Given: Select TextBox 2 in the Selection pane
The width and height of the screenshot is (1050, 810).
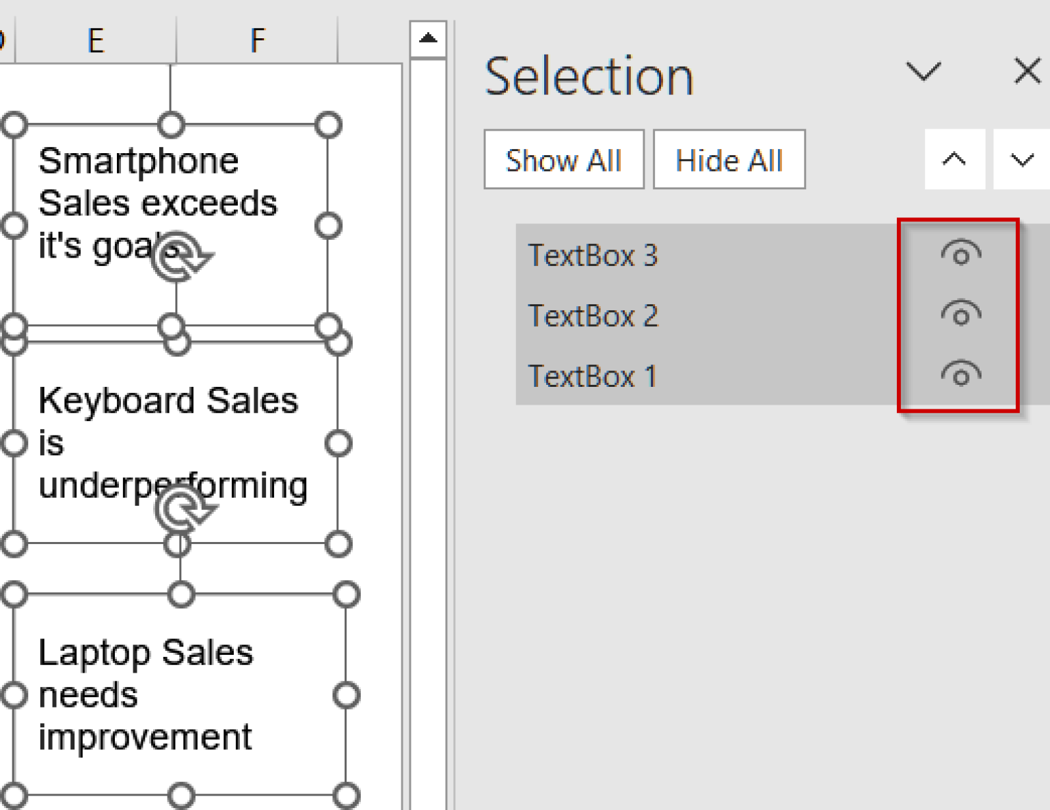Looking at the screenshot, I should click(x=593, y=316).
